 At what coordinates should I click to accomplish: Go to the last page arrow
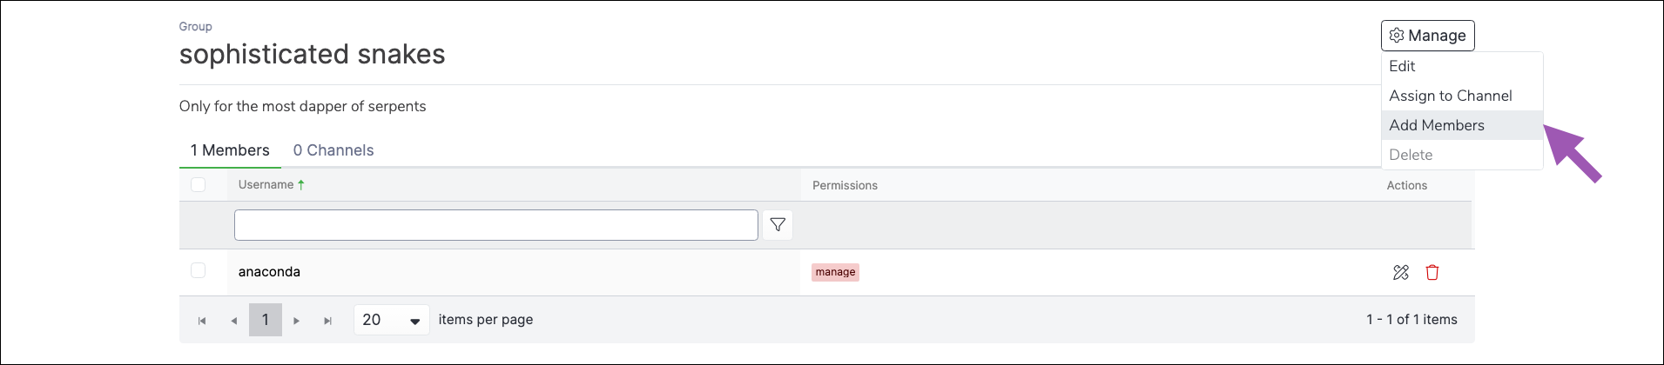(327, 321)
